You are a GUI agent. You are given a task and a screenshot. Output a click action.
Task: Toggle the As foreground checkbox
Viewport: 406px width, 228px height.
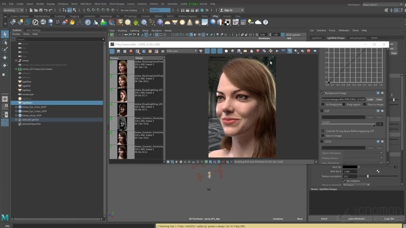pyautogui.click(x=323, y=105)
